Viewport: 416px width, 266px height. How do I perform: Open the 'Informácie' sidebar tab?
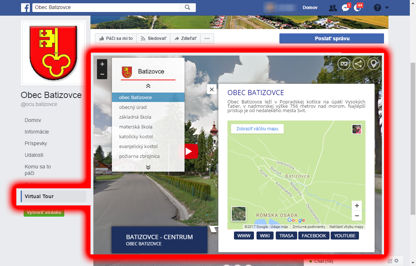(x=37, y=132)
